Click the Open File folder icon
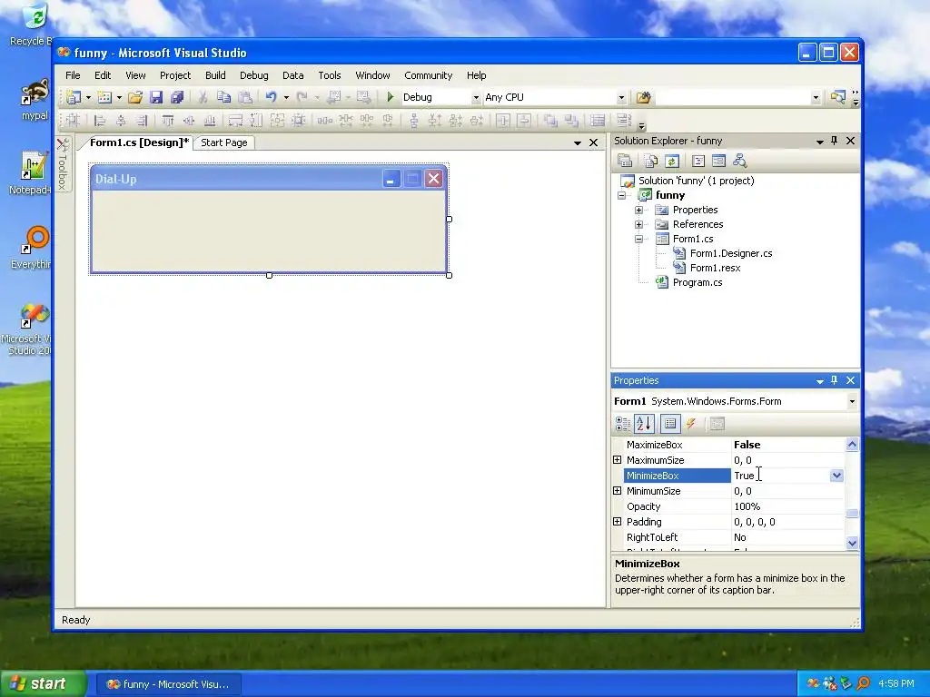Image resolution: width=930 pixels, height=697 pixels. coord(135,97)
